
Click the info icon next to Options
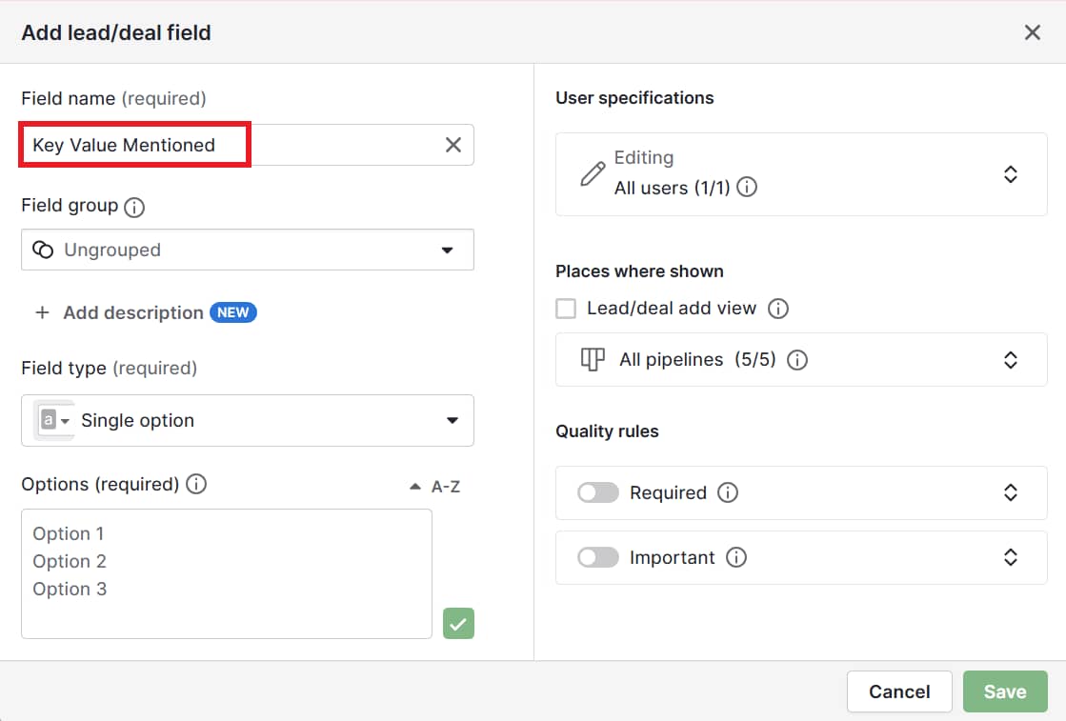tap(196, 484)
